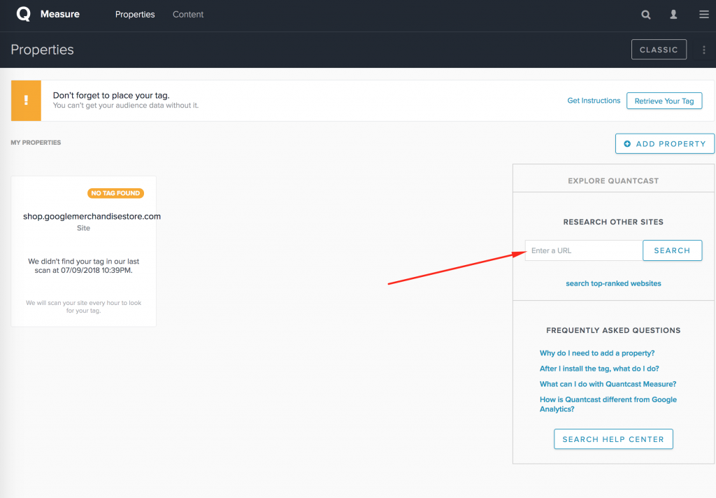Open 'What can I do with Quantcast Measure?'

tap(608, 384)
